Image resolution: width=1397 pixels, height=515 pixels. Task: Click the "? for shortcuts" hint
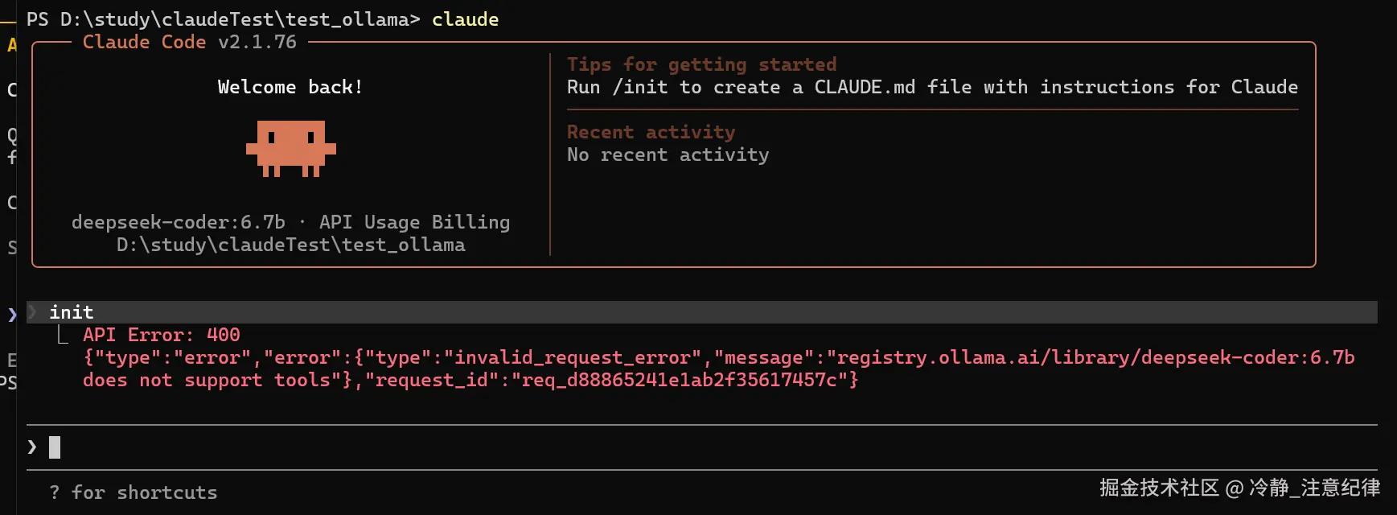coord(134,492)
